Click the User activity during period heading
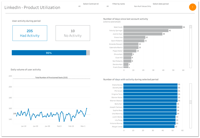The height and width of the screenshot is (138, 200). [26, 21]
